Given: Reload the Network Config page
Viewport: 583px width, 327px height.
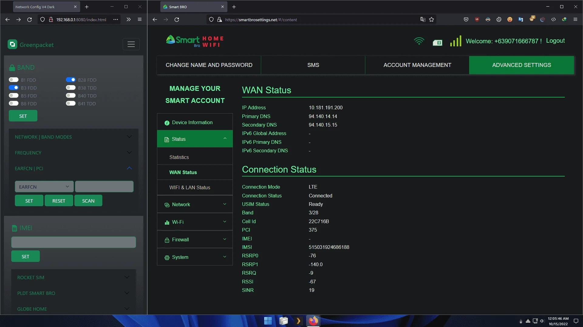Looking at the screenshot, I should tap(29, 20).
